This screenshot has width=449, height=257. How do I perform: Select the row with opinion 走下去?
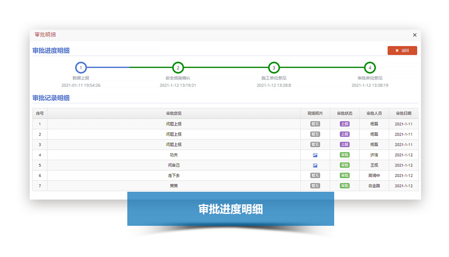point(173,175)
